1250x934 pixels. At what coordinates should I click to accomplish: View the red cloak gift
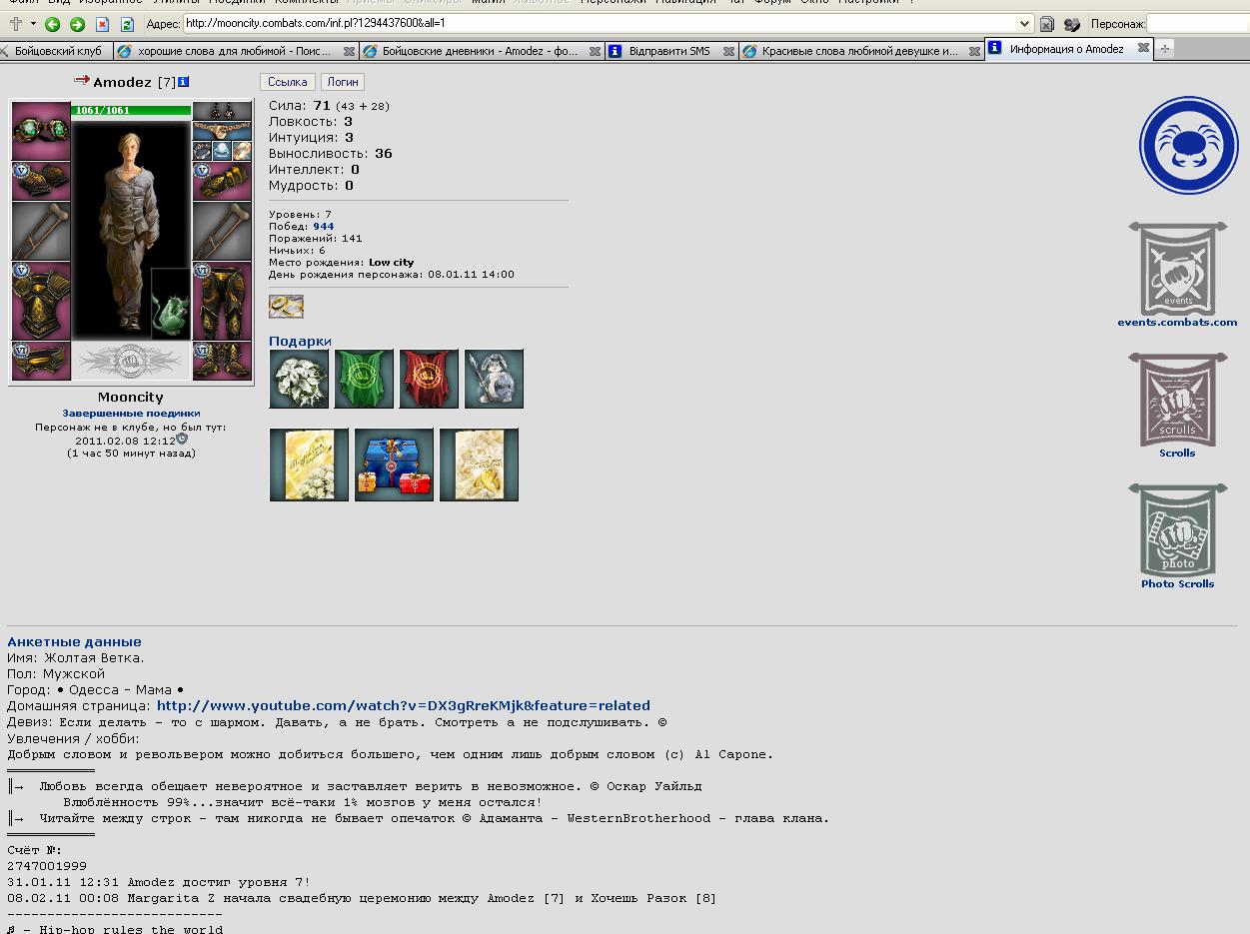tap(429, 379)
